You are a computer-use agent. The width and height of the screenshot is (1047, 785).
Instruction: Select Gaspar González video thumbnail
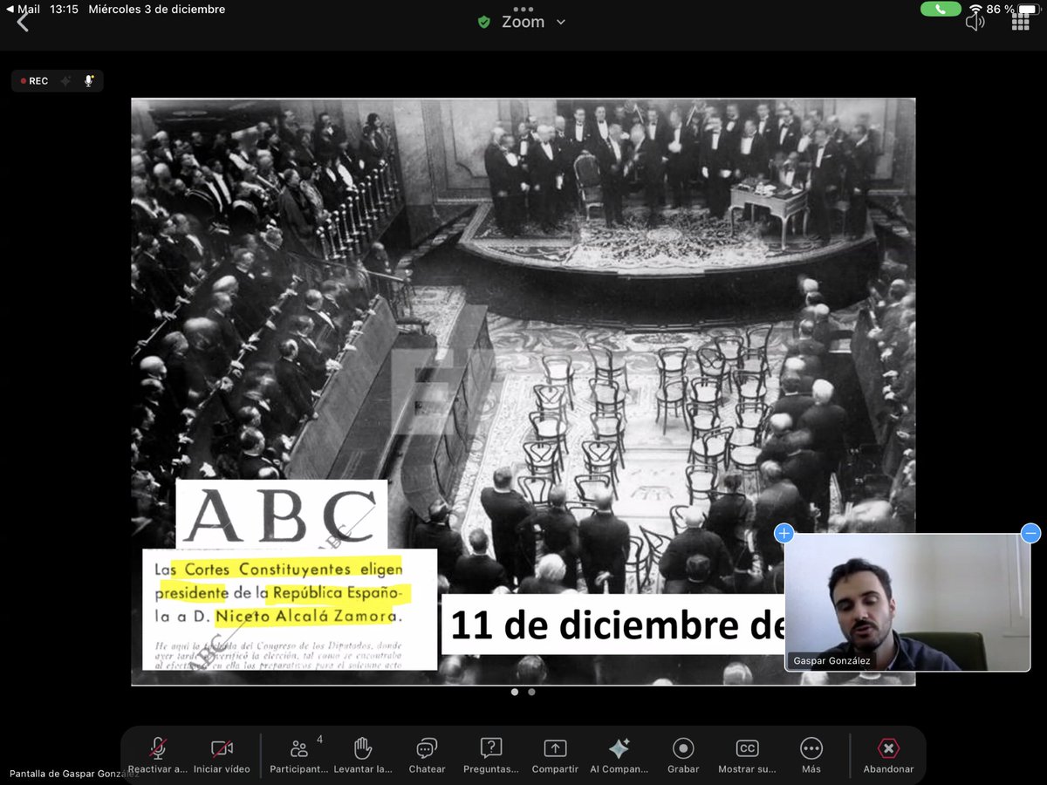pyautogui.click(x=907, y=603)
